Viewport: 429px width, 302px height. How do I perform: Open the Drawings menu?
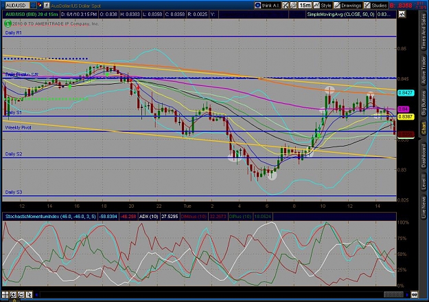point(348,6)
